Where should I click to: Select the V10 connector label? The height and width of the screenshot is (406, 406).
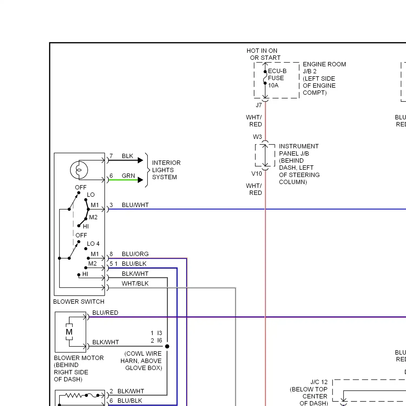pyautogui.click(x=257, y=174)
